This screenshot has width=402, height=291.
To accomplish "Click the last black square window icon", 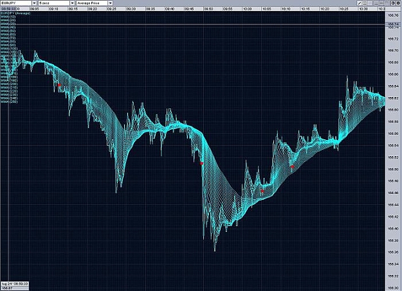I will pos(398,3).
